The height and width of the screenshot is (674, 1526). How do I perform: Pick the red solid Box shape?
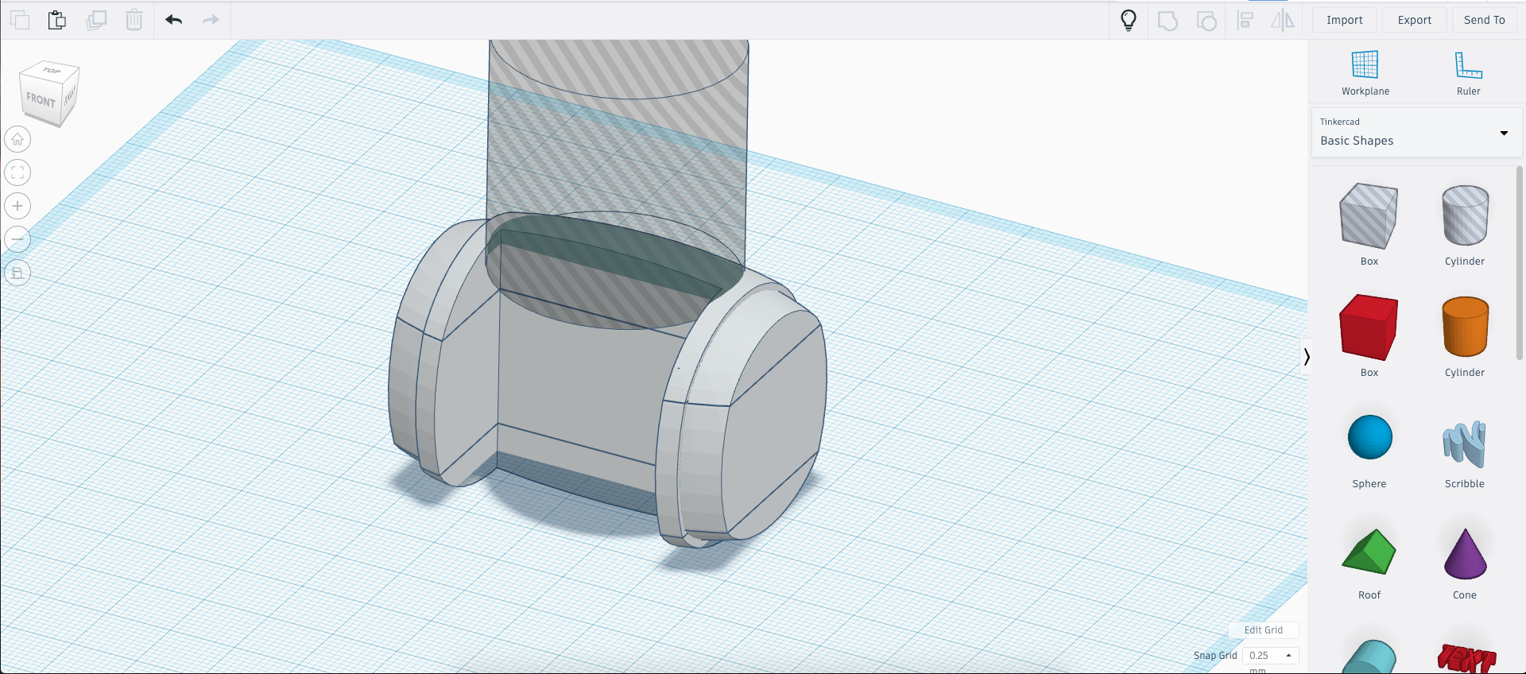click(x=1369, y=327)
